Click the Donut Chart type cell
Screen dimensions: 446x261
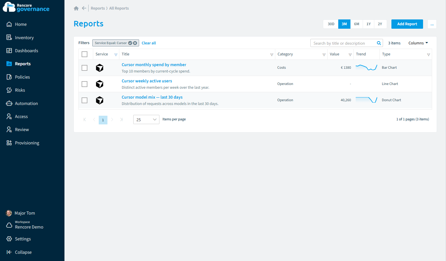[391, 100]
